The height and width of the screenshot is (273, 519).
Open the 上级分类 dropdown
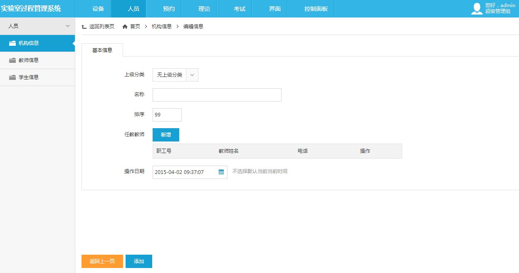[175, 75]
